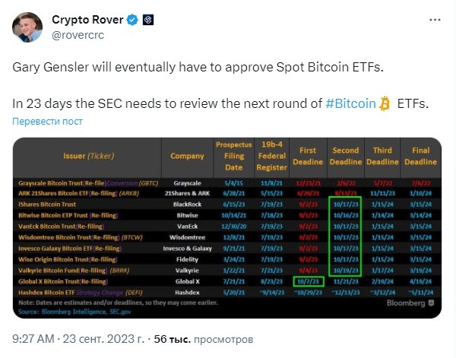Click the square affiliate badge beside the checkmark
The height and width of the screenshot is (358, 456).
[x=147, y=19]
